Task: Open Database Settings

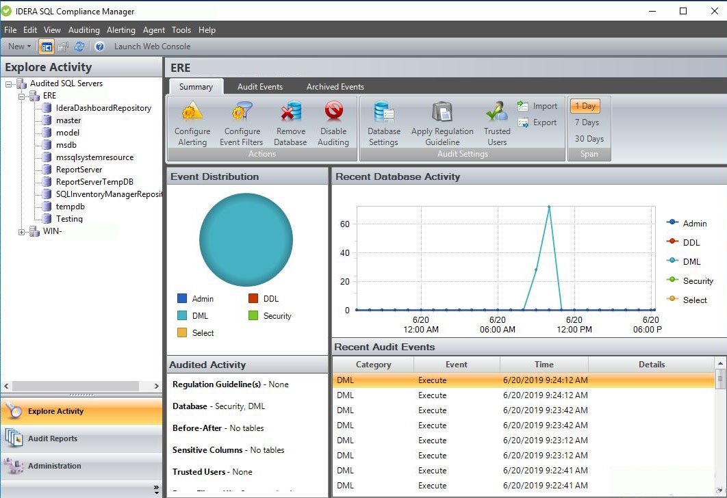Action: 384,124
